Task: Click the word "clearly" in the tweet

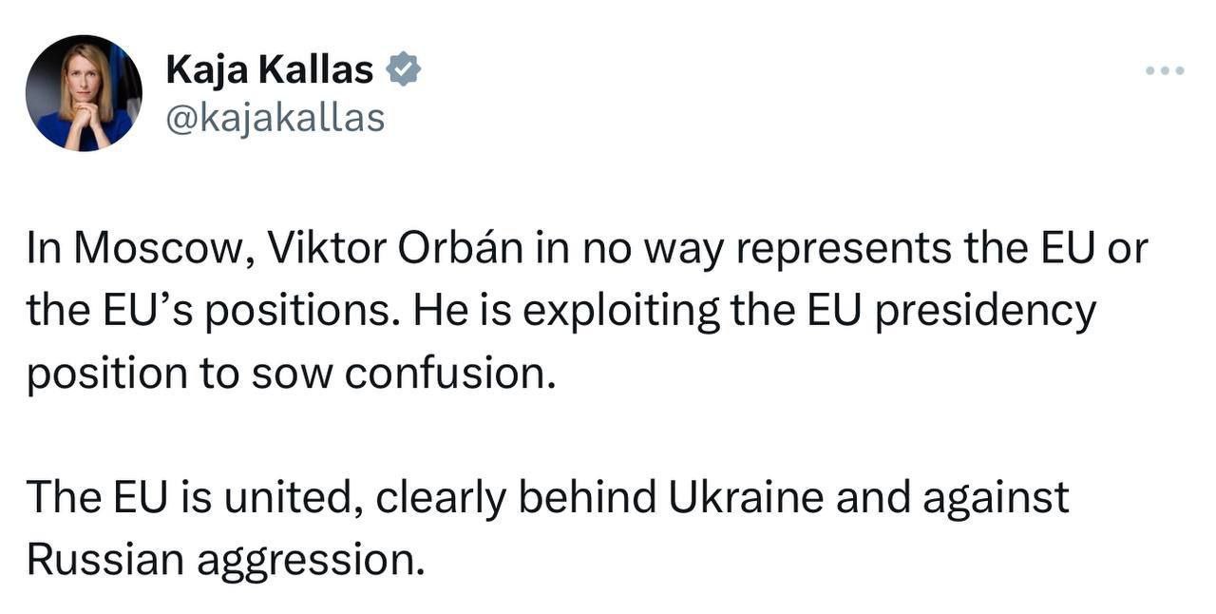Action: pyautogui.click(x=441, y=498)
